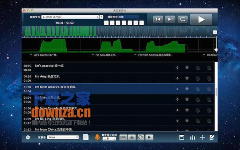Click the count 0 in "I'm Amy" row
240x150 pixels.
tap(177, 78)
